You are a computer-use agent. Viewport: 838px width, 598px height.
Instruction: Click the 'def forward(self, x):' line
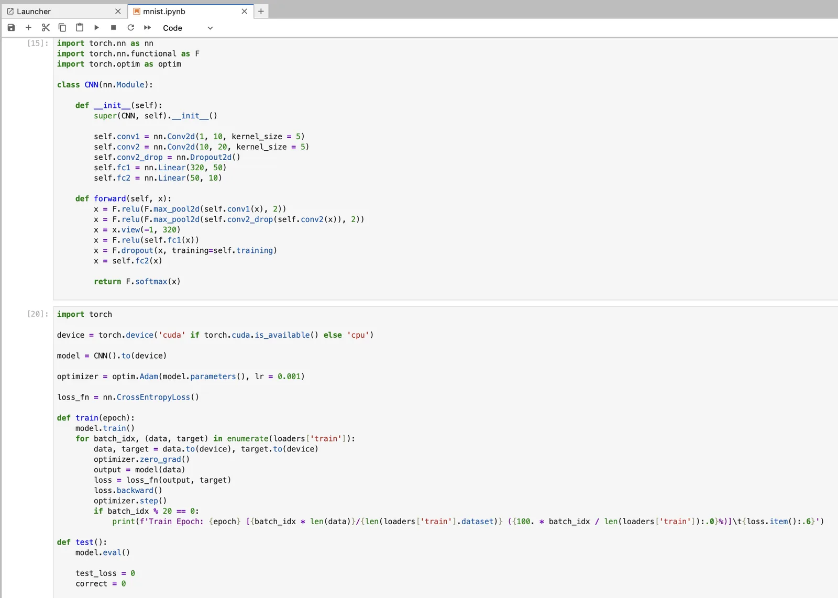(123, 198)
